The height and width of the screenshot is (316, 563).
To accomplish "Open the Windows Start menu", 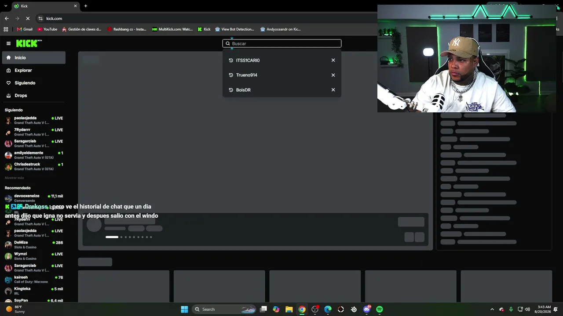I will [x=185, y=309].
